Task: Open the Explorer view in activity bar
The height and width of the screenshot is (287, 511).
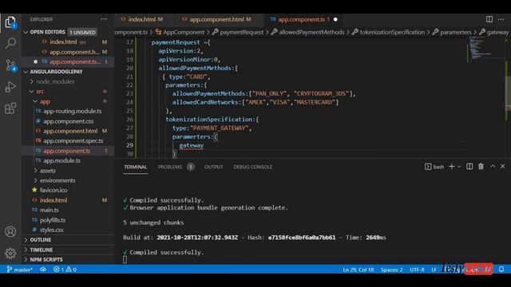Action: [10, 22]
